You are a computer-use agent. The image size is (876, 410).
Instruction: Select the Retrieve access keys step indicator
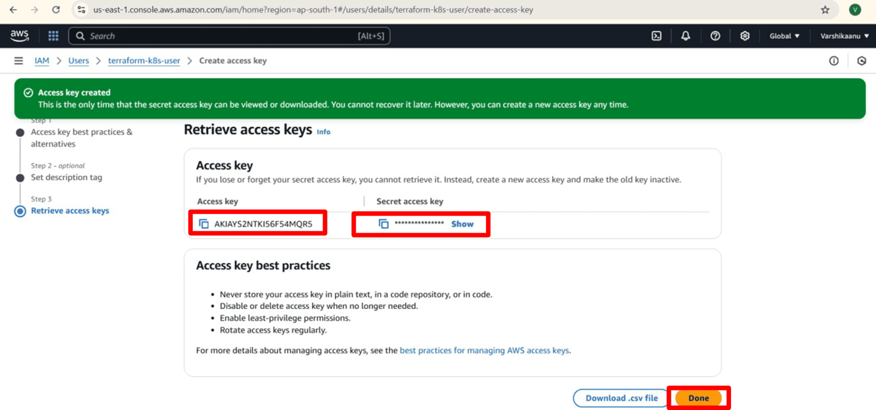click(70, 210)
